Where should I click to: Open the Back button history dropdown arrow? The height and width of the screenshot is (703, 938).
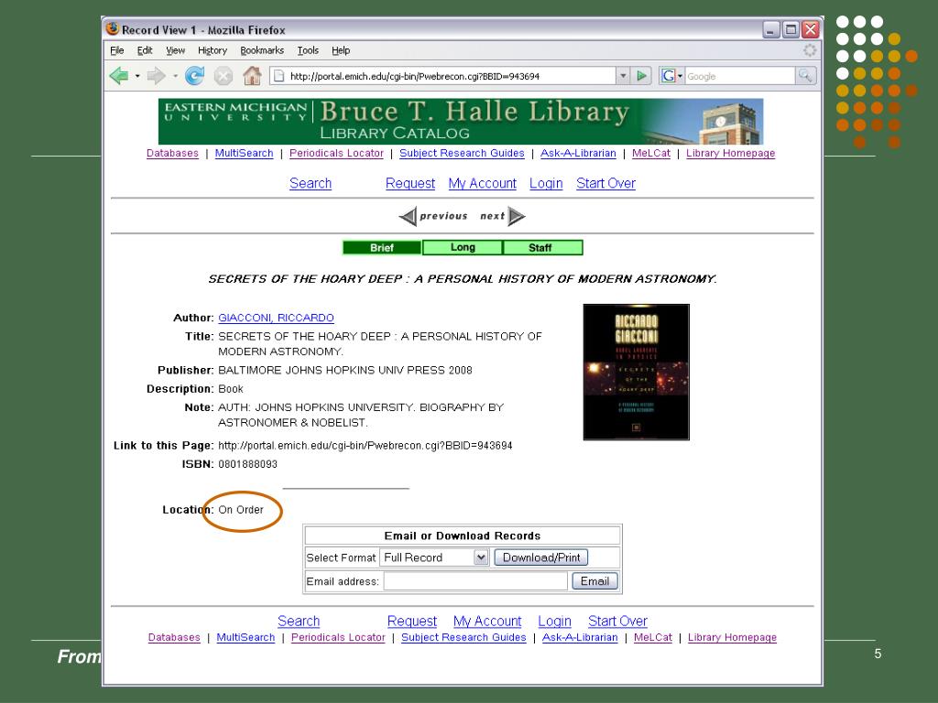click(x=137, y=76)
